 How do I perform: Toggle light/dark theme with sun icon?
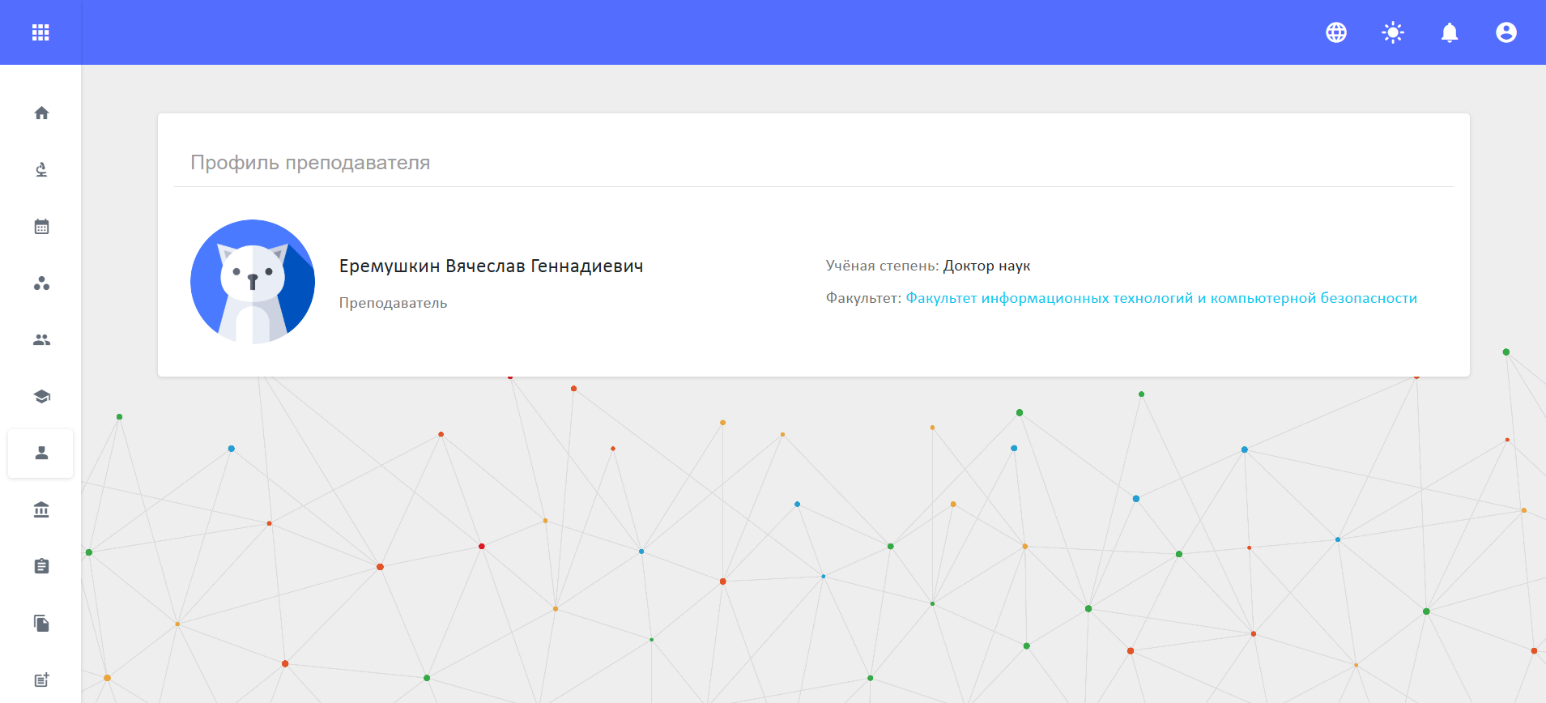[1393, 32]
